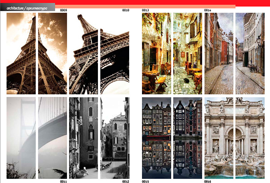
Task: Click the code number 0009
Action: click(x=64, y=10)
